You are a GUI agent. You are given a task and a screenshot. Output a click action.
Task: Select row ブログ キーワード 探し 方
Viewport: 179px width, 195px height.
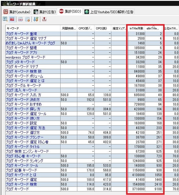[x=92, y=109]
